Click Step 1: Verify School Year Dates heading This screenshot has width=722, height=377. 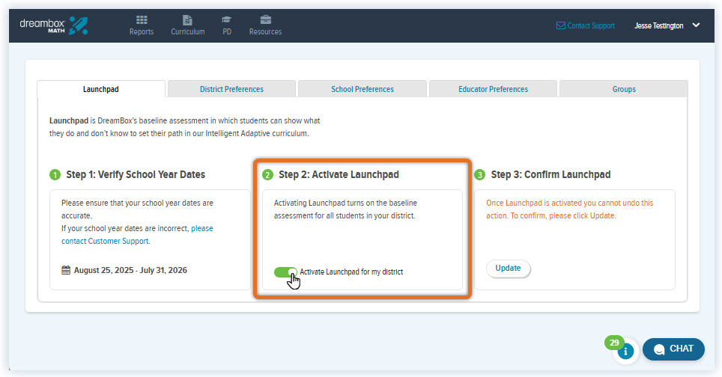136,175
